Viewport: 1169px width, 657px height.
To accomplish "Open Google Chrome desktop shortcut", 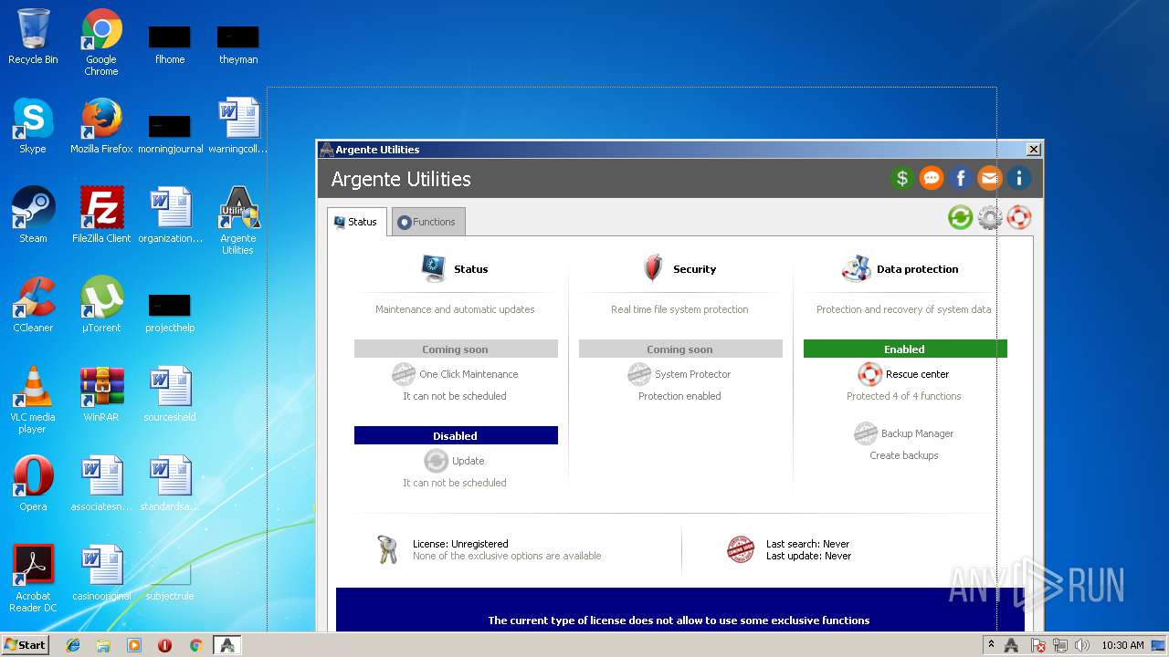I will (x=101, y=42).
